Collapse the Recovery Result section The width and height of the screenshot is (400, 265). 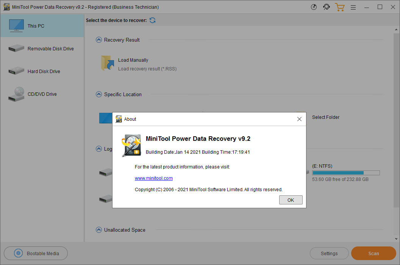click(x=99, y=40)
